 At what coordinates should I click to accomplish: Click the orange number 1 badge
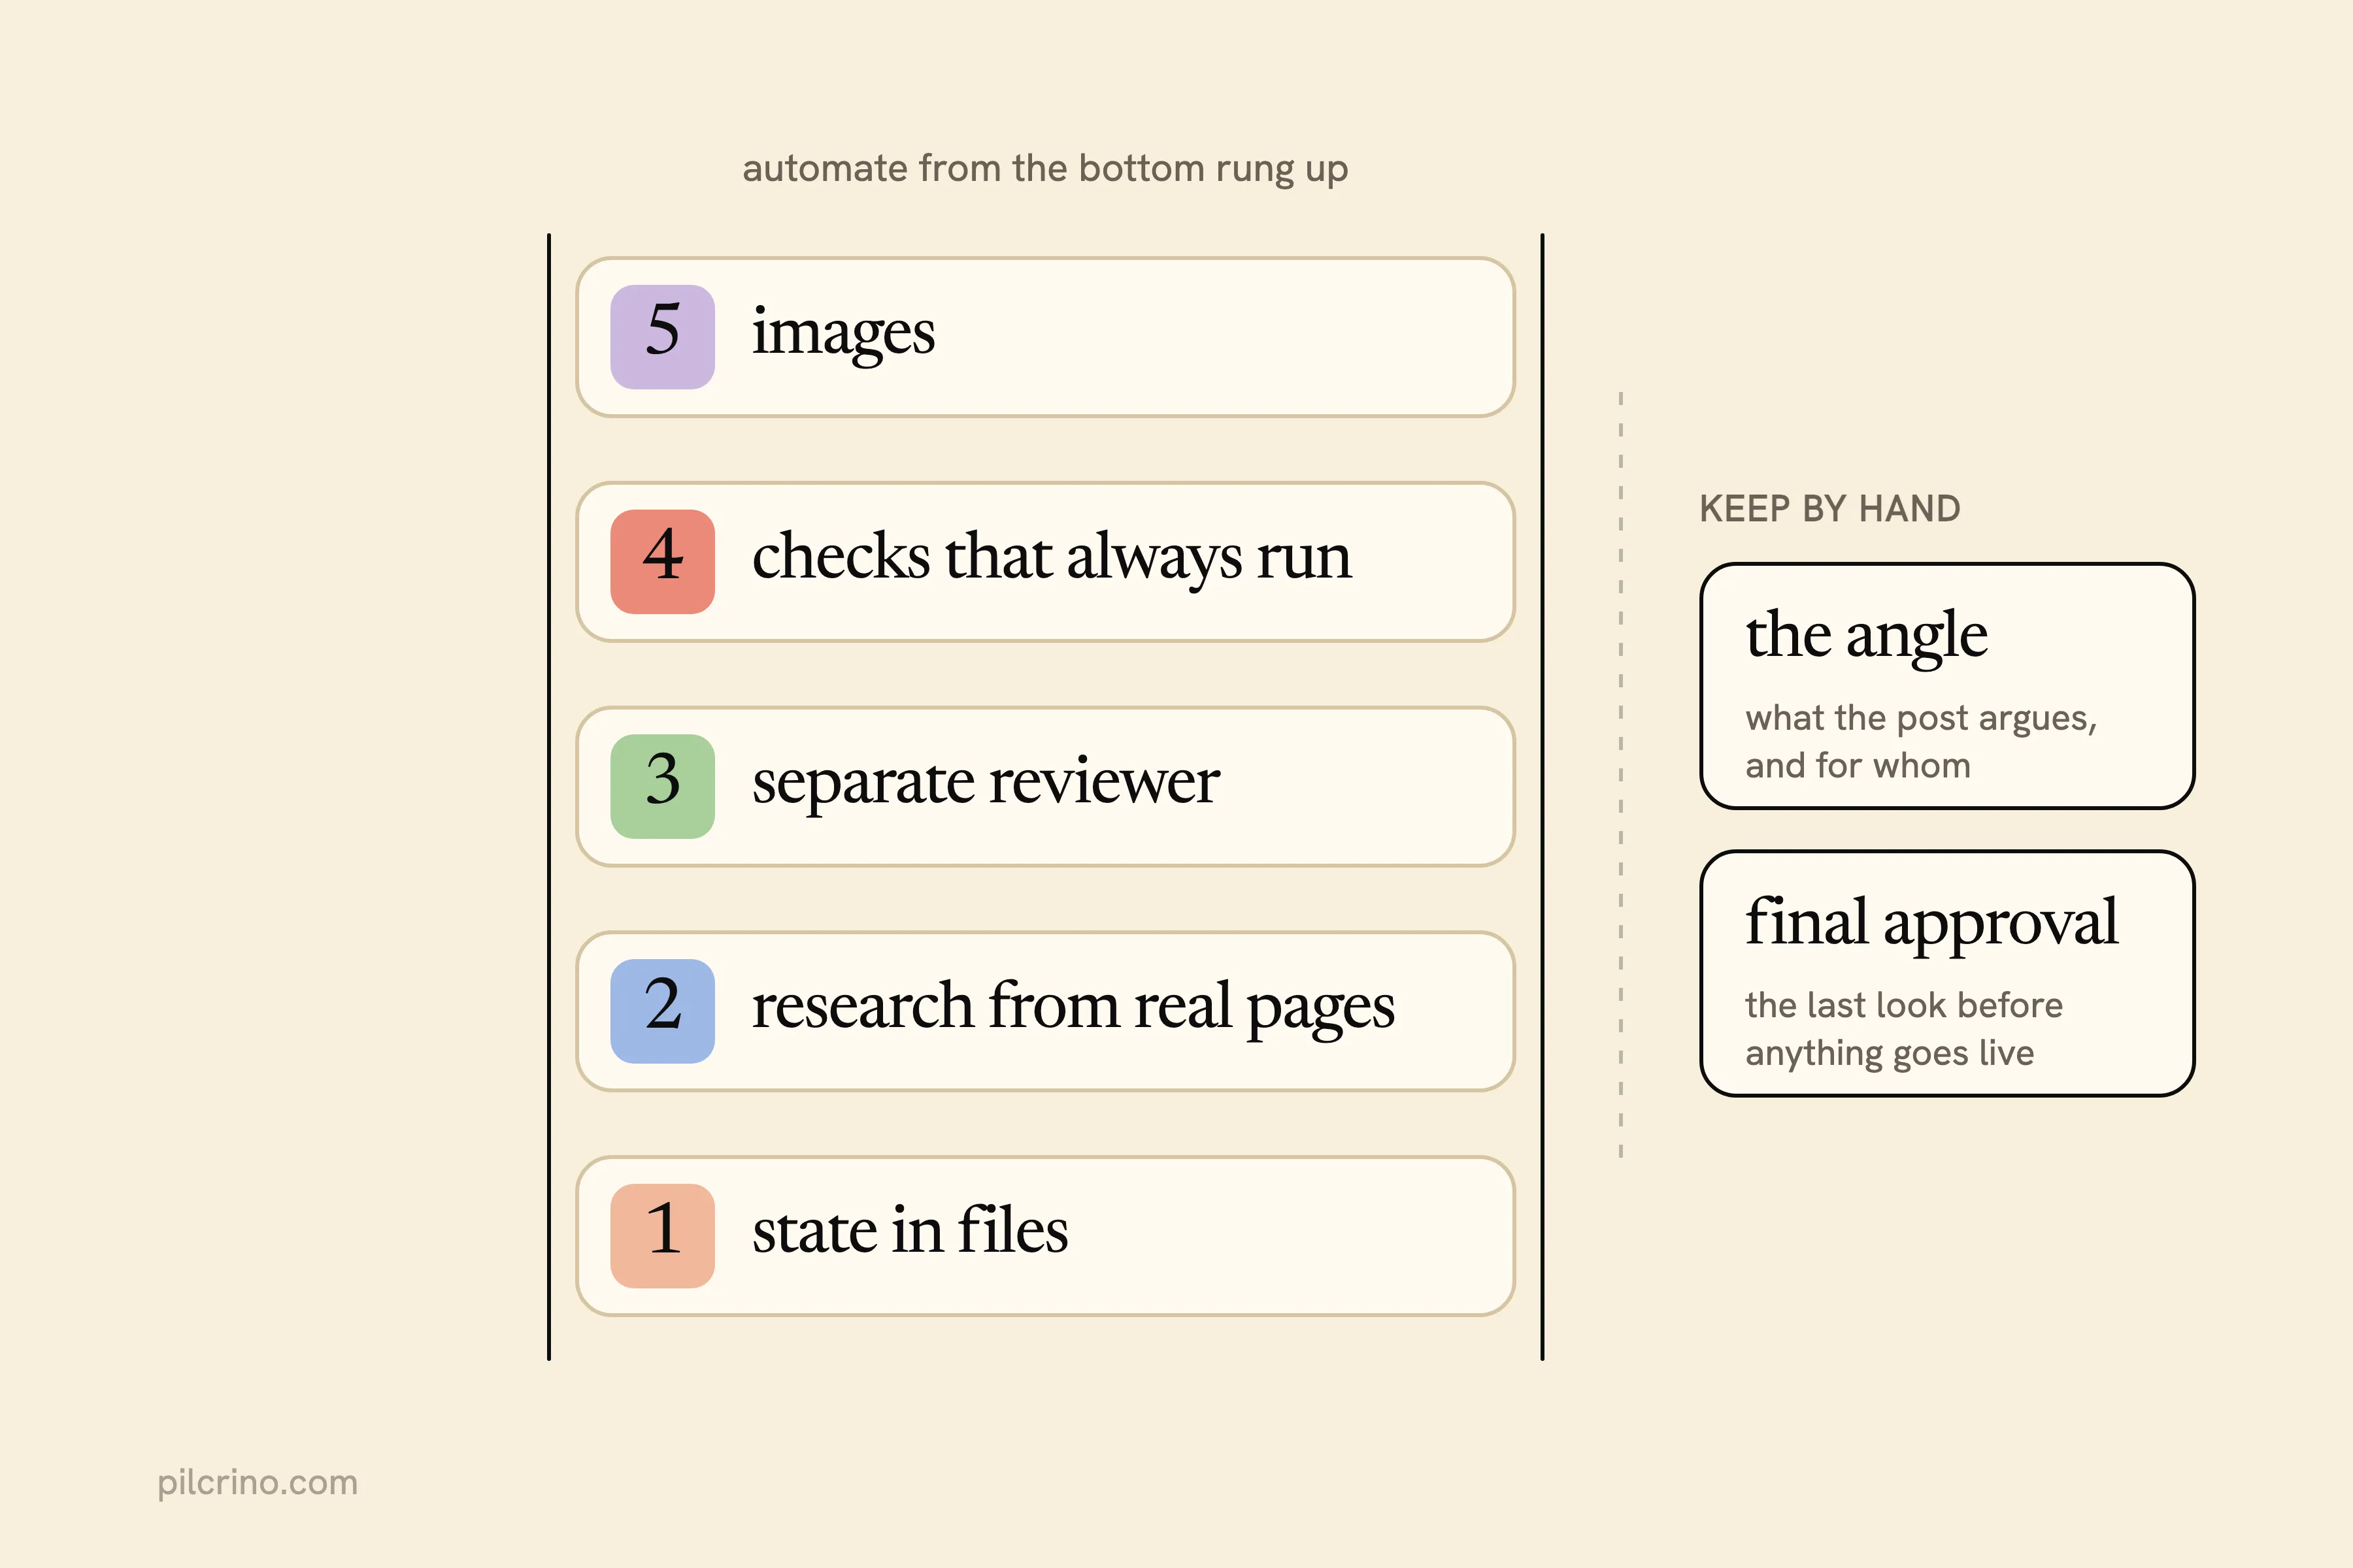[x=662, y=1236]
